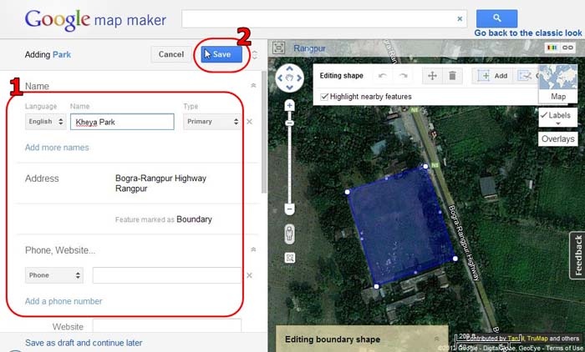Redo the shape edit

(404, 76)
